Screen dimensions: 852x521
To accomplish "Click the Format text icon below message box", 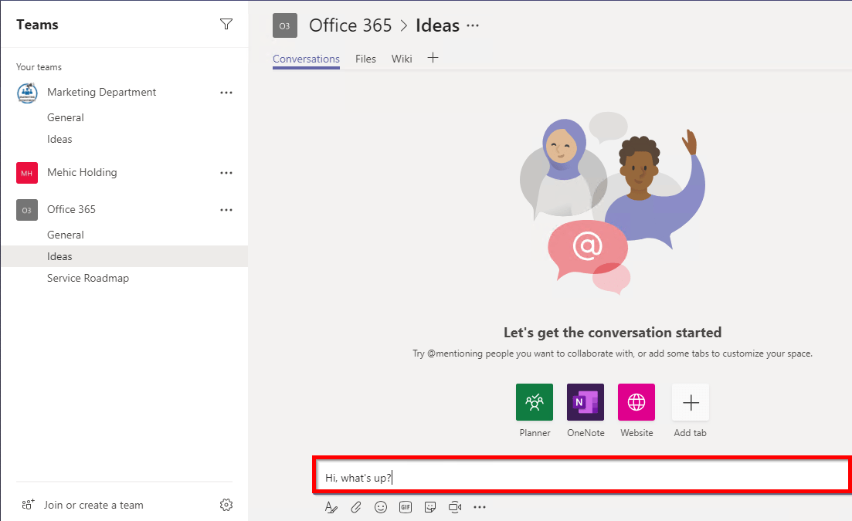I will 331,507.
